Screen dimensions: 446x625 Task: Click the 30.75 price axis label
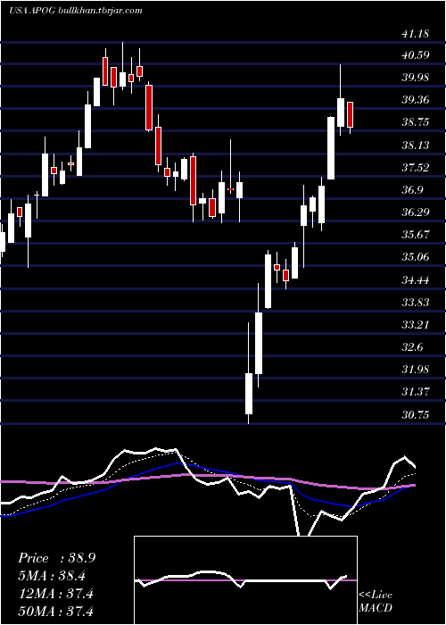[x=416, y=414]
